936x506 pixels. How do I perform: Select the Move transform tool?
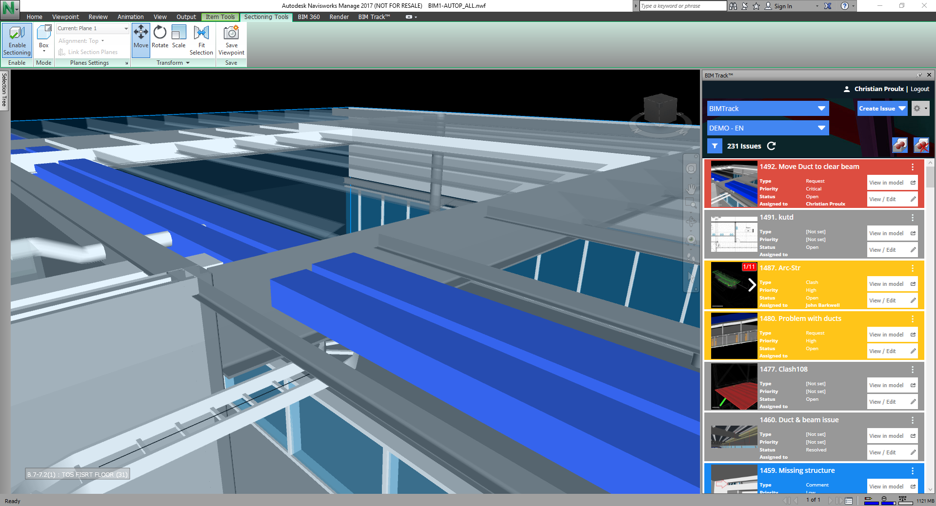141,37
